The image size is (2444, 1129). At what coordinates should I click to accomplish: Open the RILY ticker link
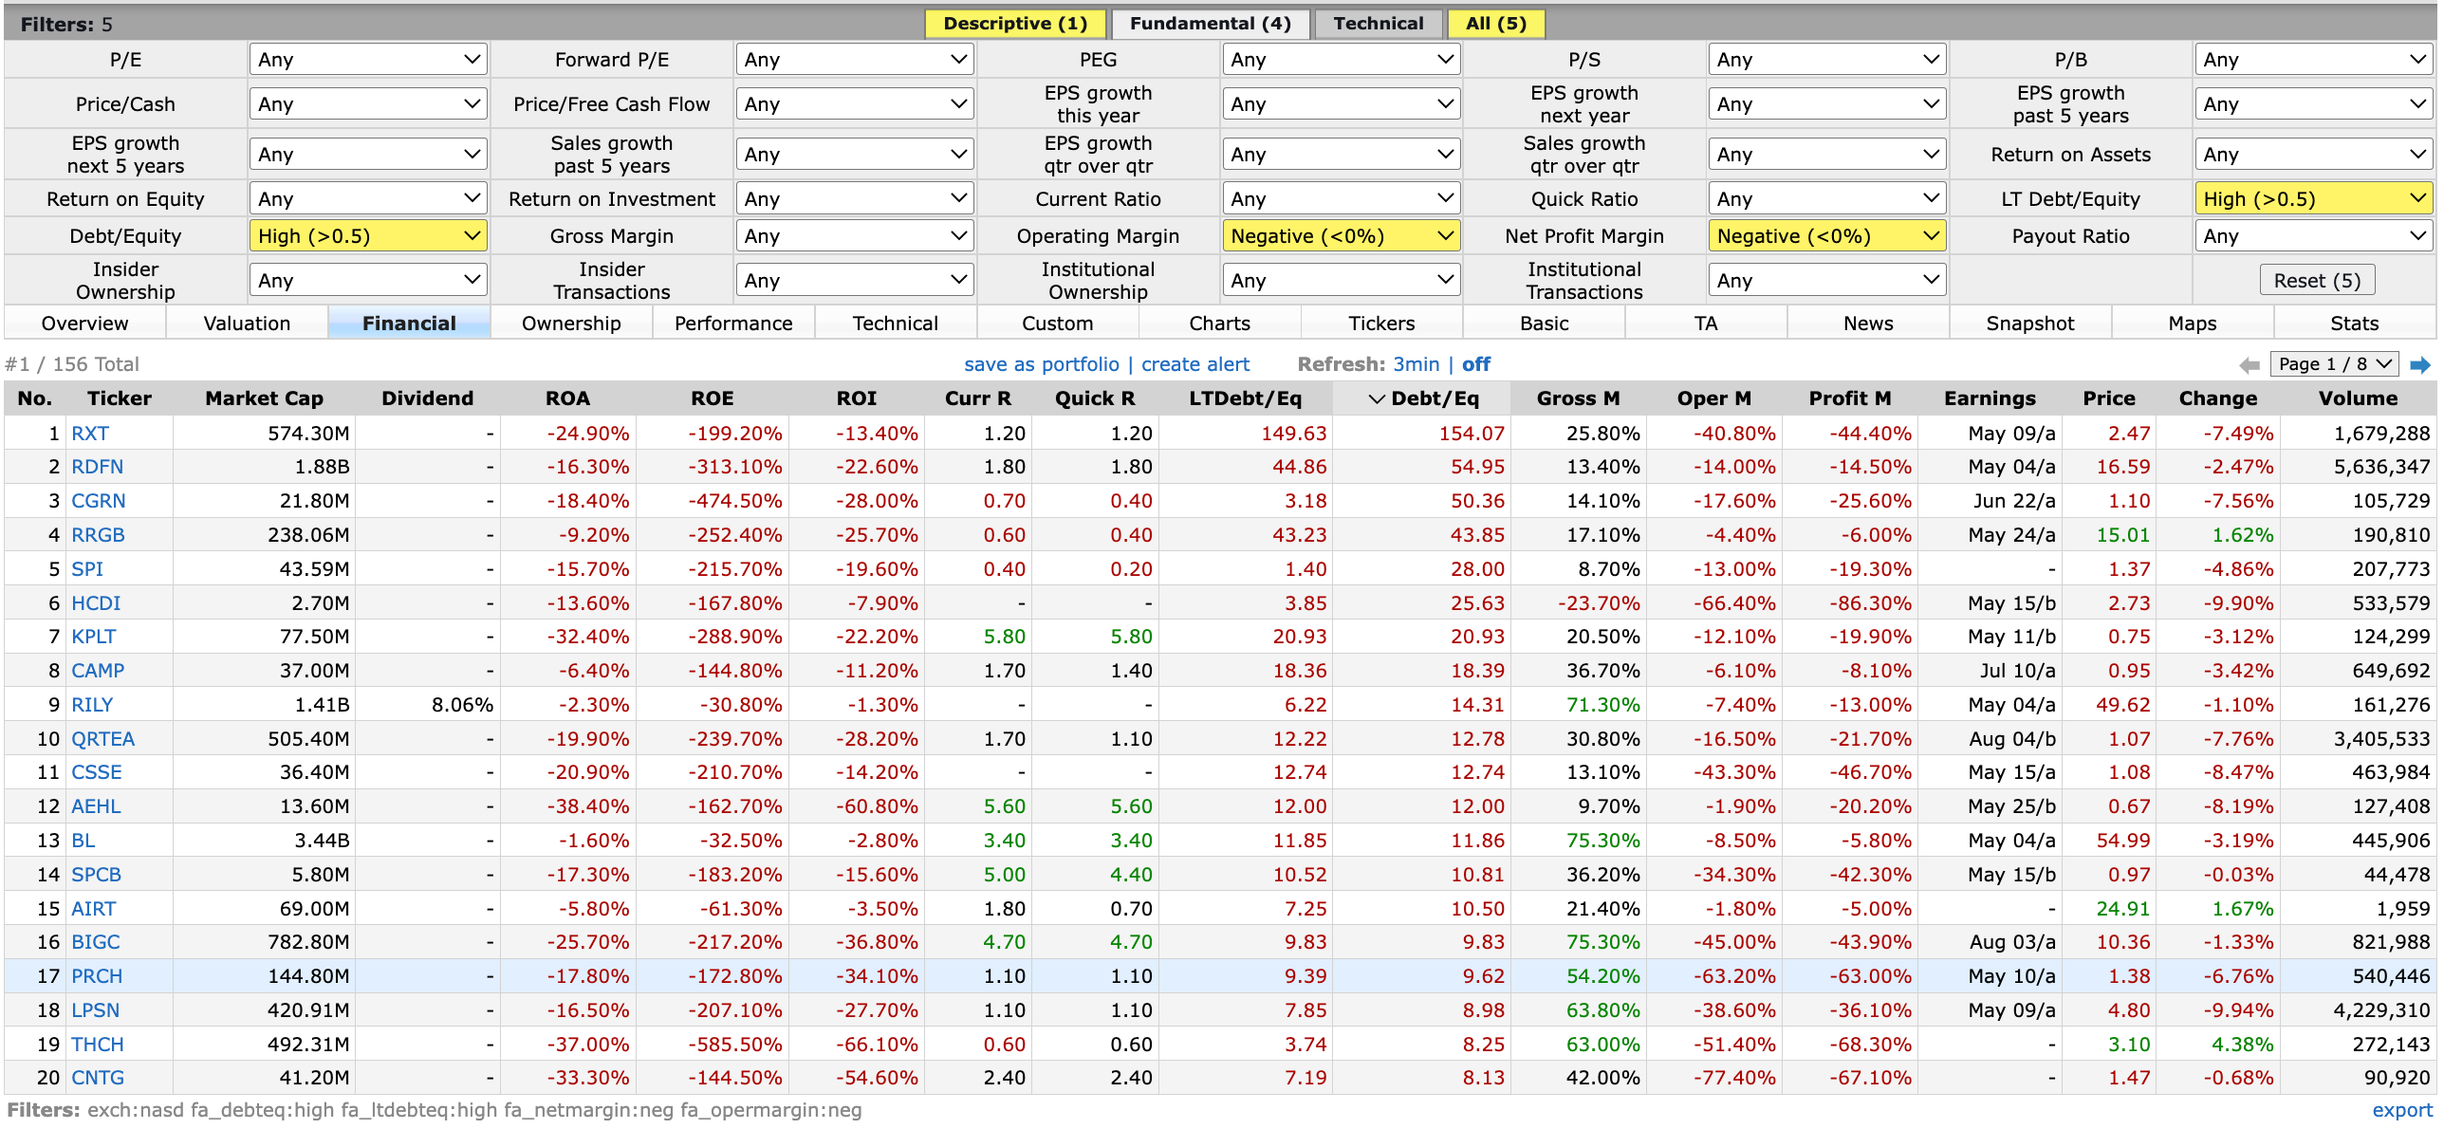[92, 705]
